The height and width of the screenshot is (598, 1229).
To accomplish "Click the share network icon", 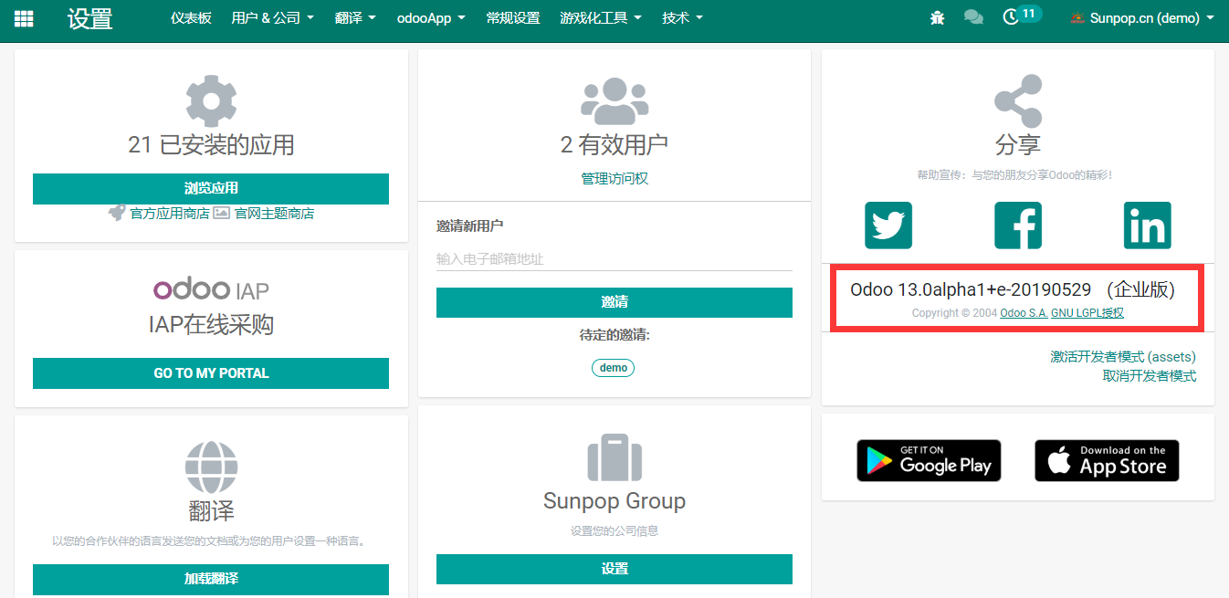I will (x=1018, y=101).
